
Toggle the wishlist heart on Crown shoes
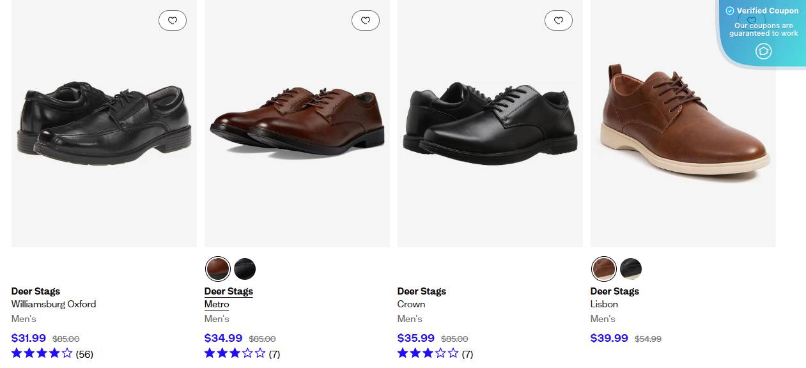559,20
